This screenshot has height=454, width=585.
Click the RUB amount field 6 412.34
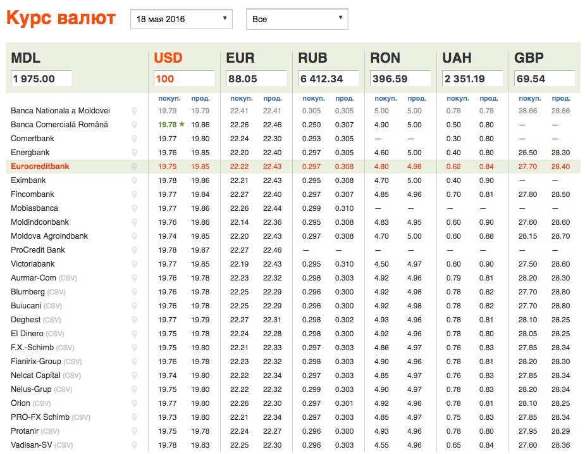click(x=328, y=79)
